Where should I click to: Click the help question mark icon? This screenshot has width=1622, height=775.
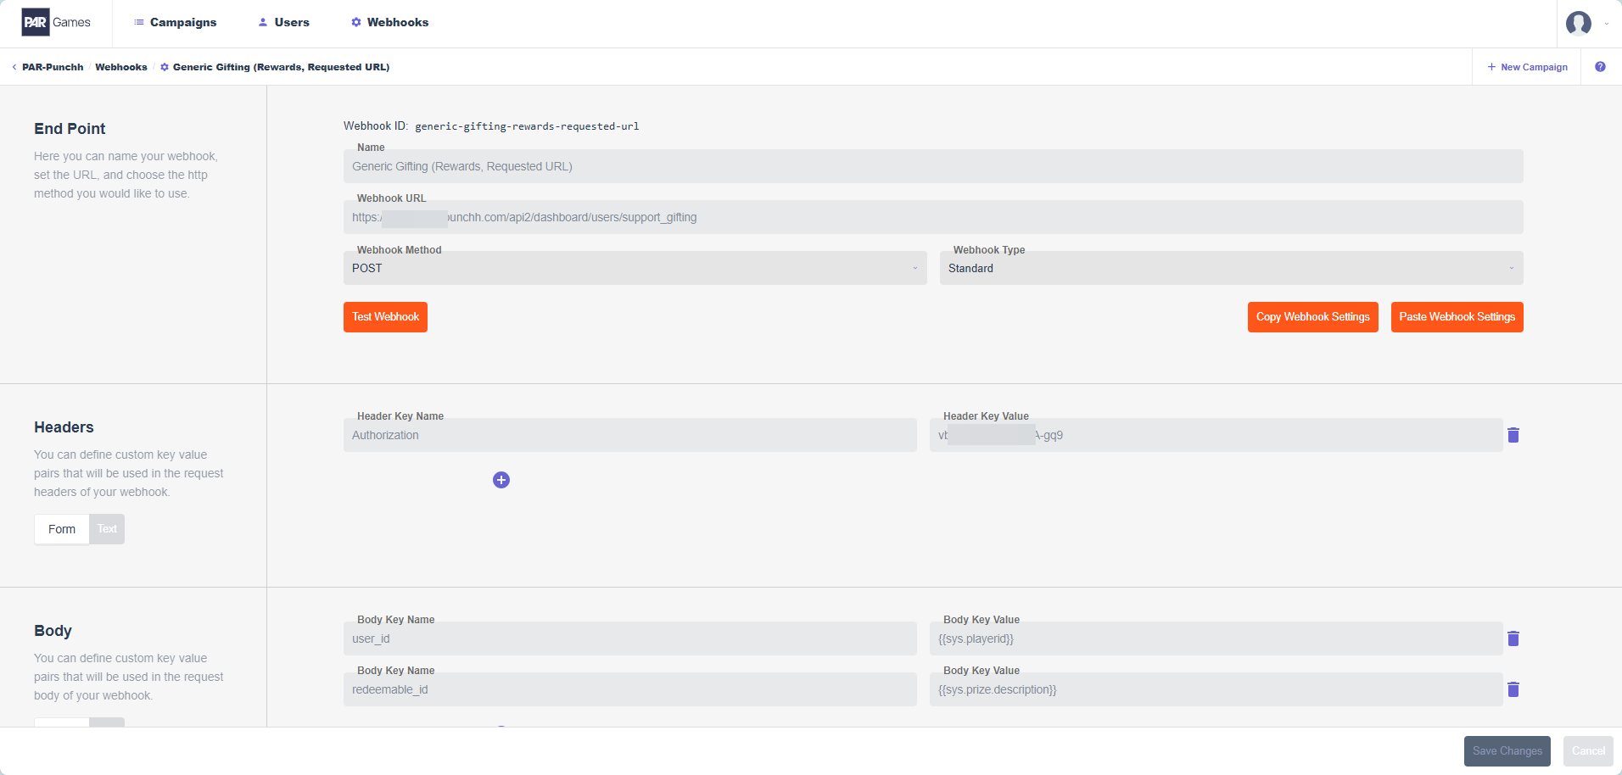coord(1600,67)
